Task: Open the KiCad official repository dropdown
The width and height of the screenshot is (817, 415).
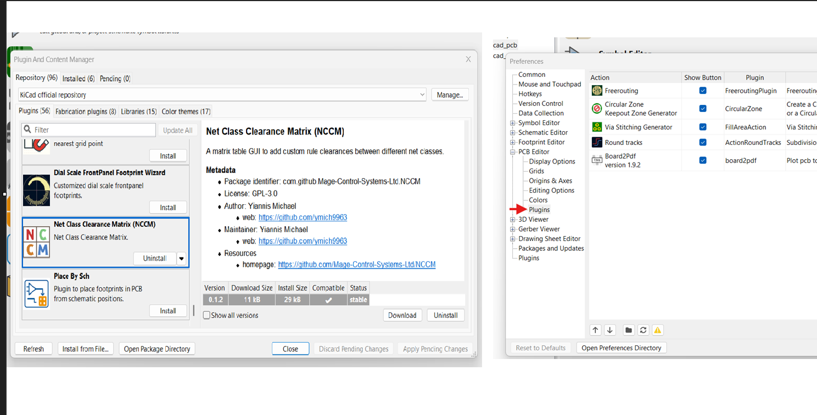Action: [x=422, y=95]
